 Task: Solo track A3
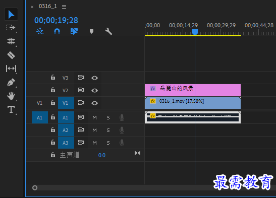point(108,143)
